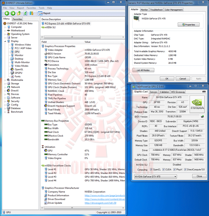Image resolution: width=209 pixels, height=216 pixels.
Task: Expand the Network tree node
Action: point(5,87)
